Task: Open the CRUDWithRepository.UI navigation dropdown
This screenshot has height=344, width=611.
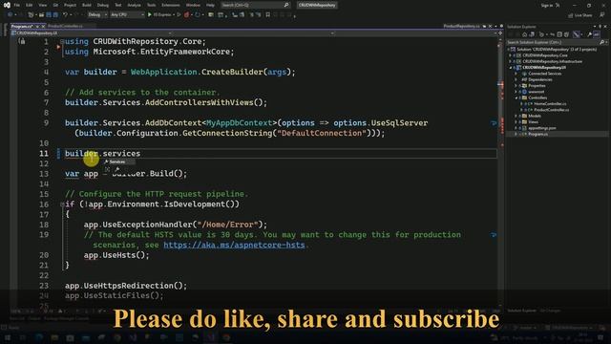Action: [x=91, y=33]
